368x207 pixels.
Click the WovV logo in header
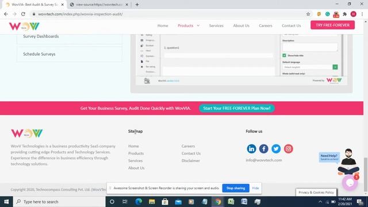pyautogui.click(x=24, y=26)
